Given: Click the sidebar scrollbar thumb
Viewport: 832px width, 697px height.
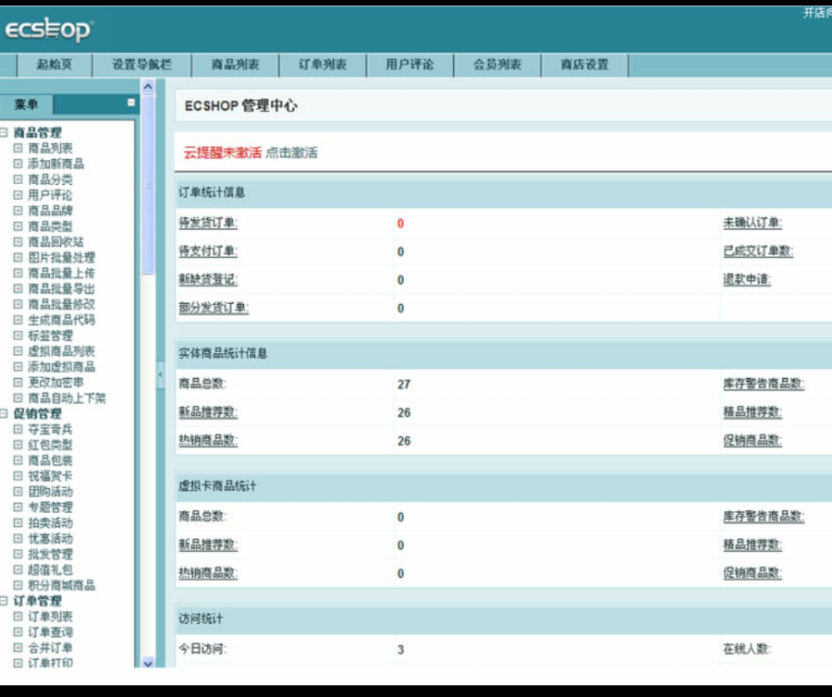Looking at the screenshot, I should (x=148, y=185).
